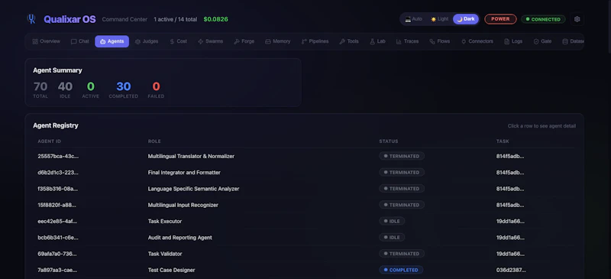Click the Audit and Reporting Agent role
Image resolution: width=611 pixels, height=279 pixels.
tap(180, 238)
